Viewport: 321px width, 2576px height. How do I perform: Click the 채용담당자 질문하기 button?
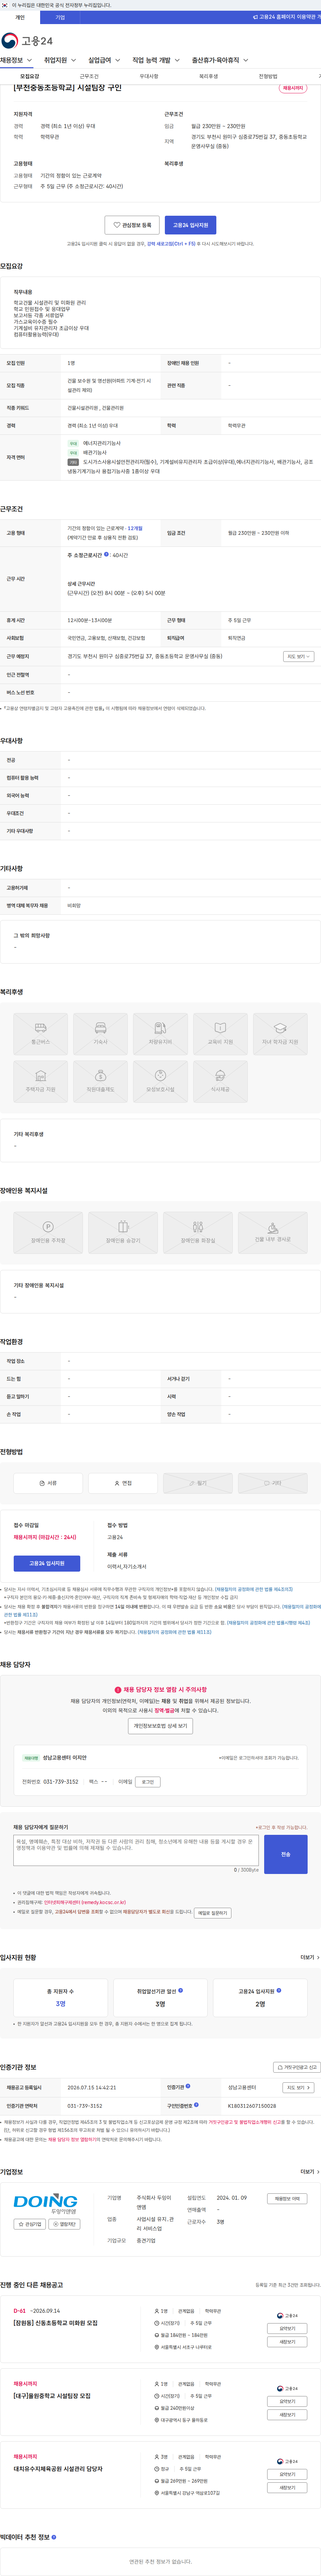(213, 1913)
